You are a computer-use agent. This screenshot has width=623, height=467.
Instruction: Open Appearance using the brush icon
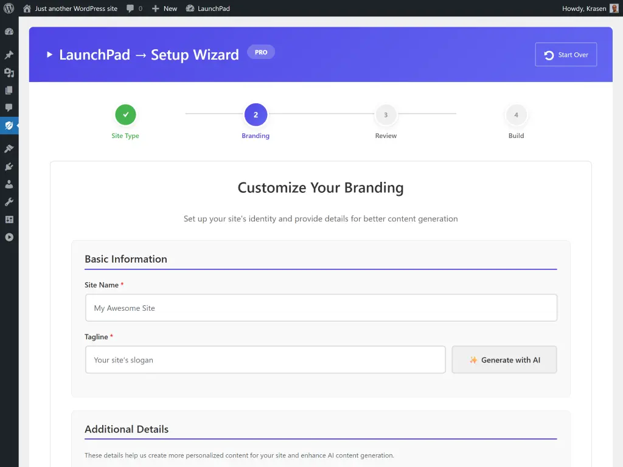click(9, 148)
